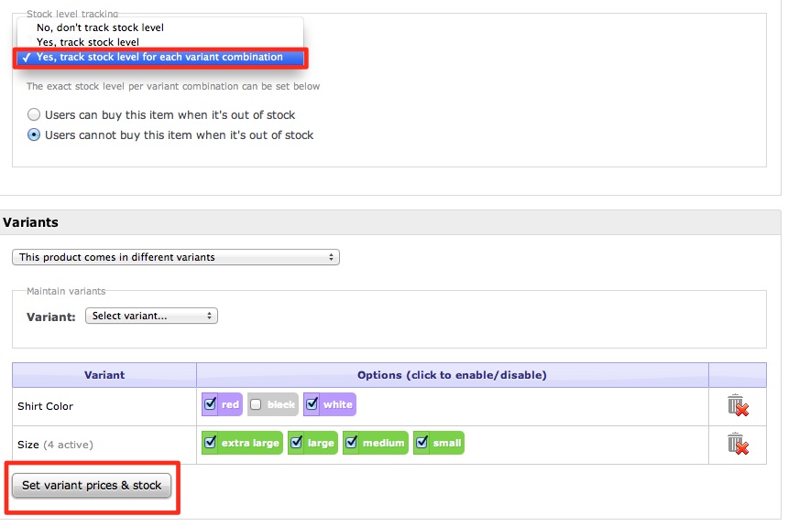Click the 'exact stock level per variant' hint text
Viewport: 788px width, 526px height.
pyautogui.click(x=173, y=86)
